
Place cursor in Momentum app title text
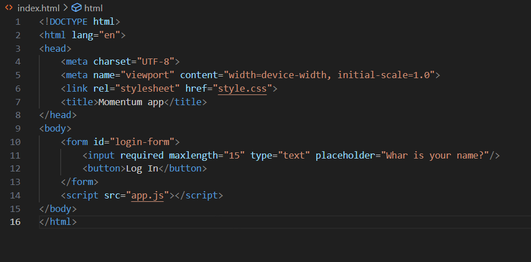[x=131, y=102]
